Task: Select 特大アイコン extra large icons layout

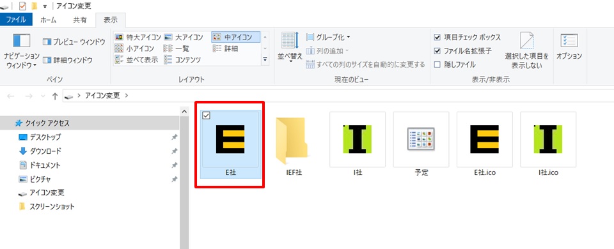Action: click(138, 38)
